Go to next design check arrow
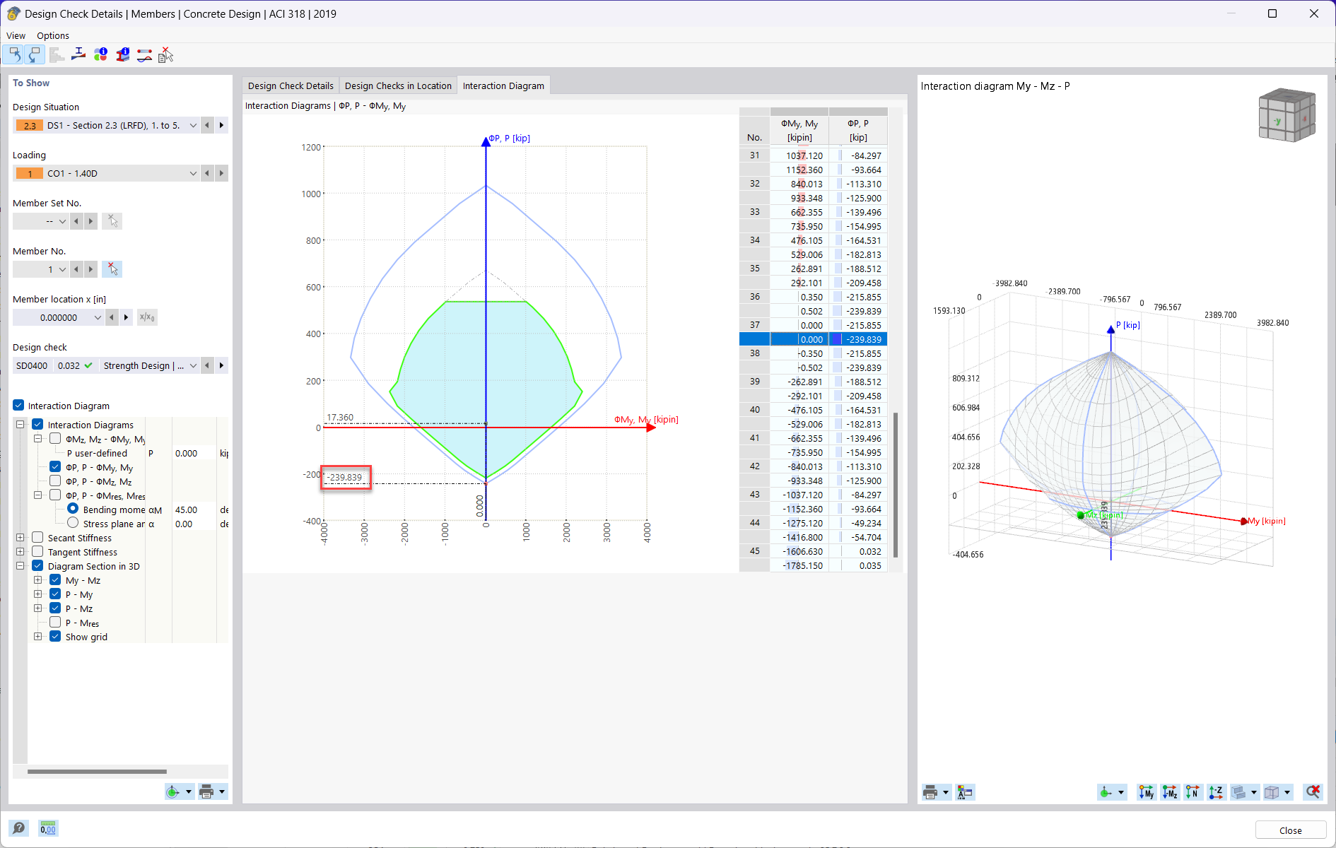This screenshot has height=848, width=1336. click(221, 365)
